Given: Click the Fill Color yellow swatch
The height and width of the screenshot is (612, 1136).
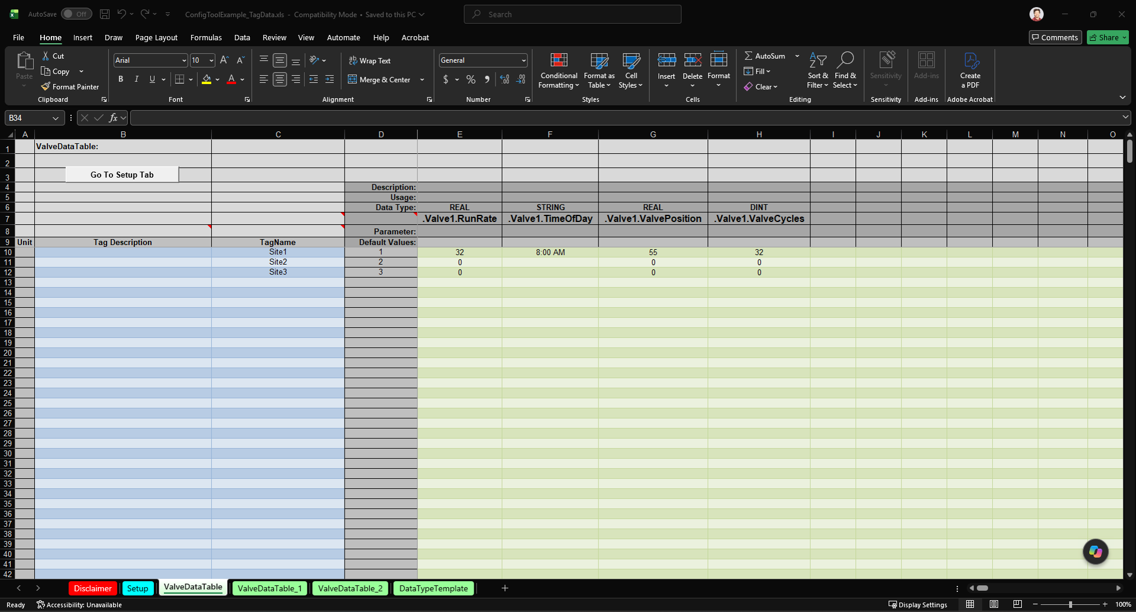Looking at the screenshot, I should (x=207, y=79).
